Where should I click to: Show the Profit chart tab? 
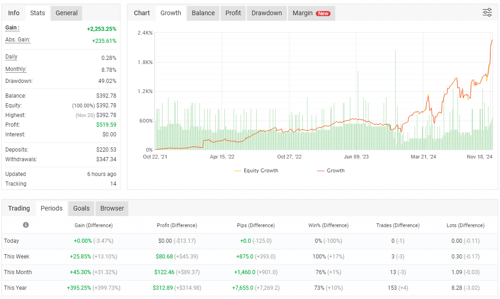click(233, 13)
